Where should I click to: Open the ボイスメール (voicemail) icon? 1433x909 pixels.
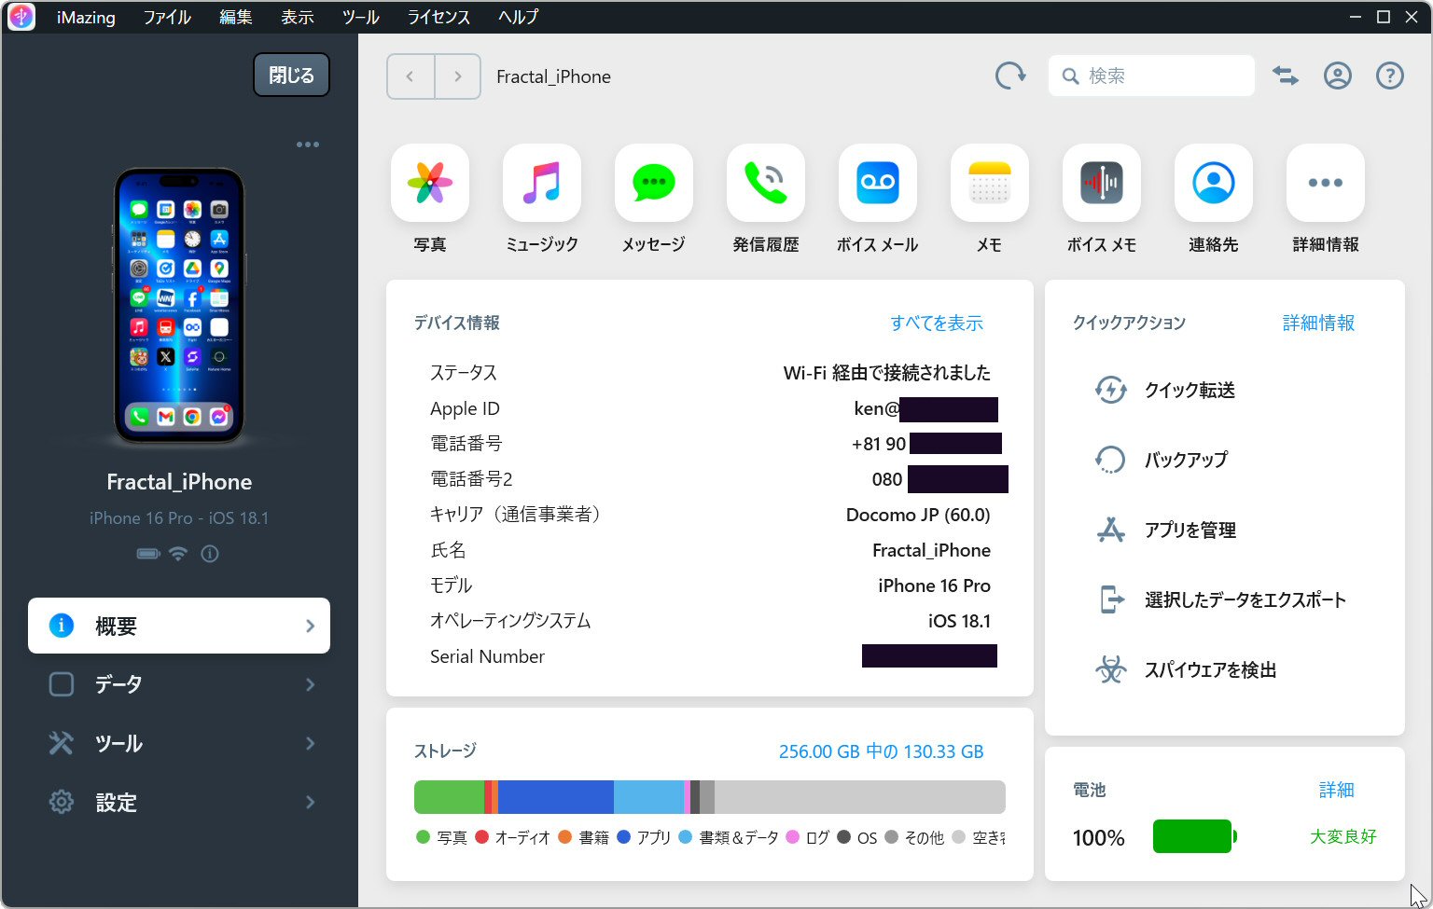tap(878, 184)
